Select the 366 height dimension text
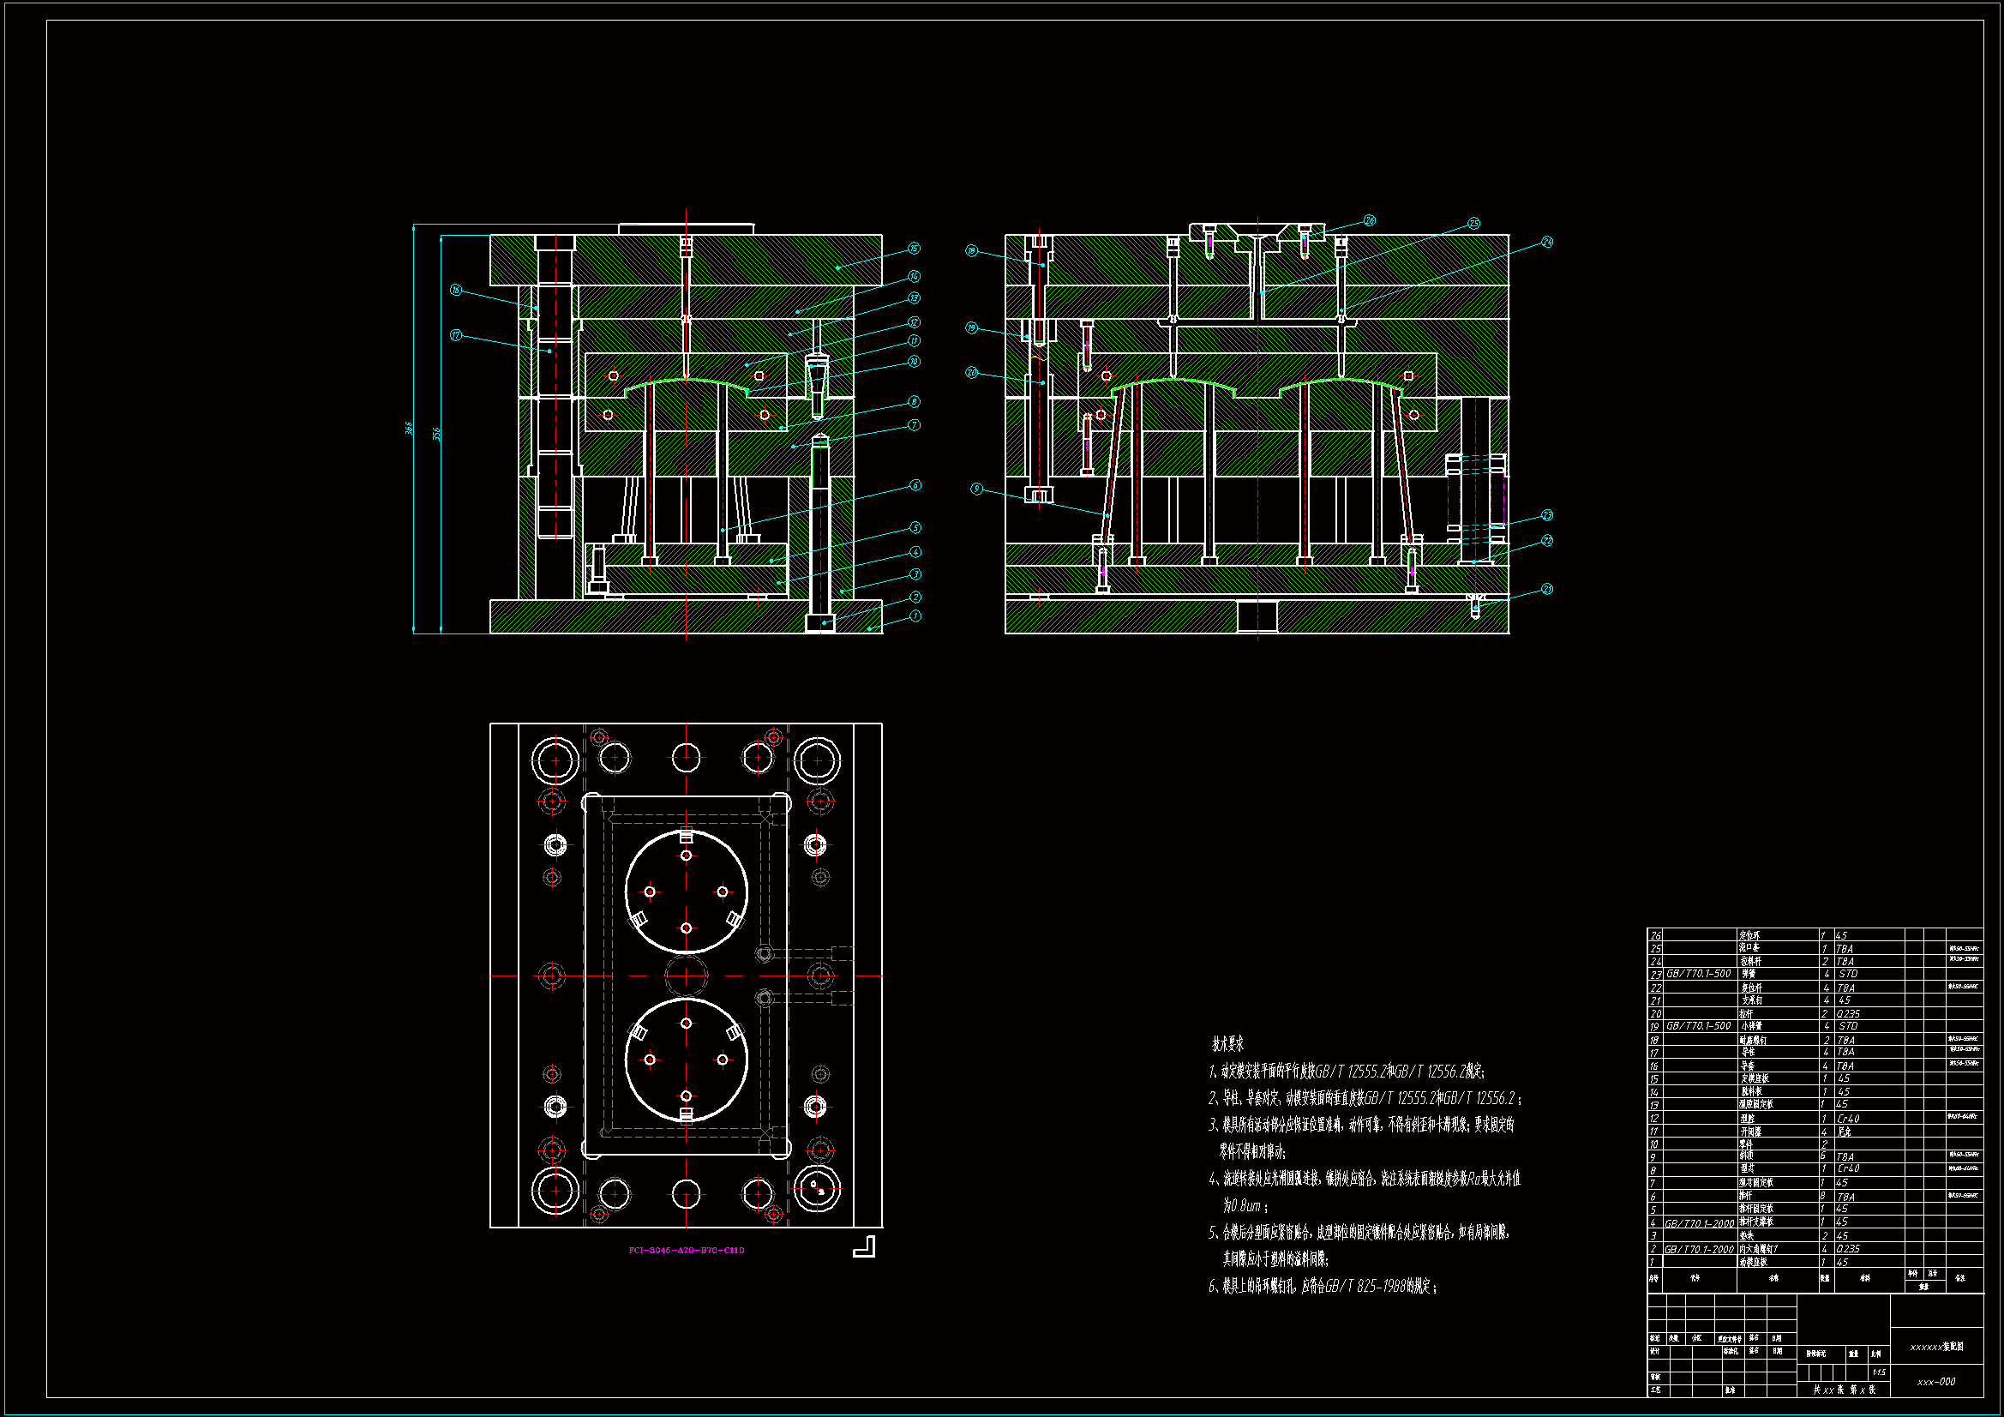The image size is (2004, 1417). pos(409,429)
